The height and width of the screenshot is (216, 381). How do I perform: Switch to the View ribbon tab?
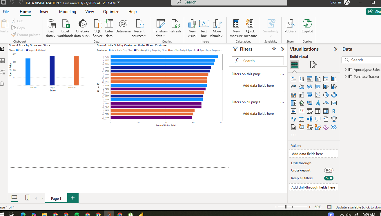tap(90, 12)
